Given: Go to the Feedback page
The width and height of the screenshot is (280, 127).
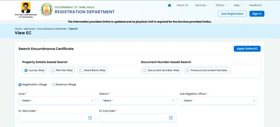Looking at the screenshot, I should 255,5.
